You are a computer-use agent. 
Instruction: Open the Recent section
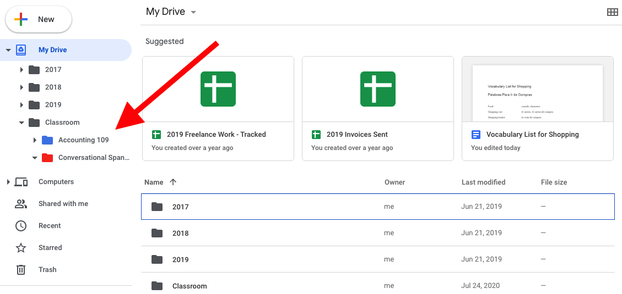coord(50,225)
